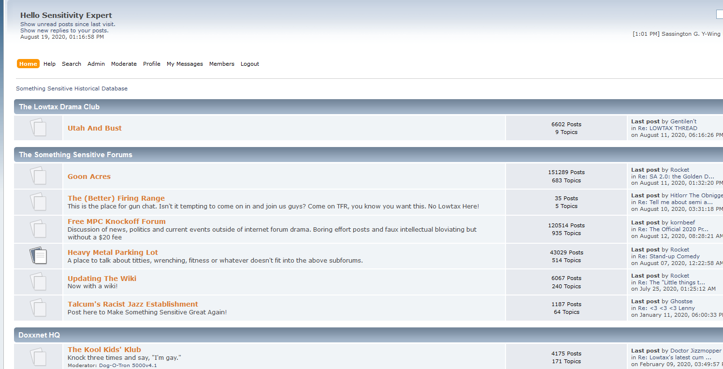The image size is (723, 369).
Task: Click the 935 Topics count text
Action: (x=566, y=233)
